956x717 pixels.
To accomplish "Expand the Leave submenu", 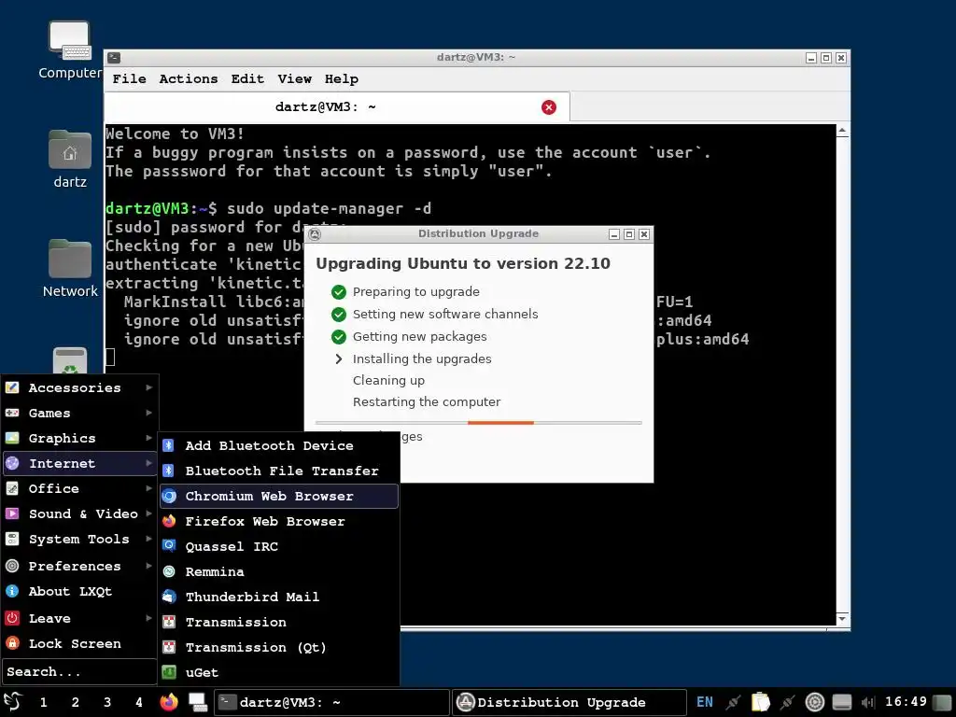I will click(x=80, y=618).
